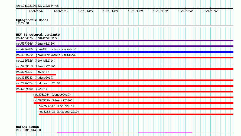The width and height of the screenshot is (241, 136).
Task: Click the red bar under nsv5939690
Action: click(133, 103)
